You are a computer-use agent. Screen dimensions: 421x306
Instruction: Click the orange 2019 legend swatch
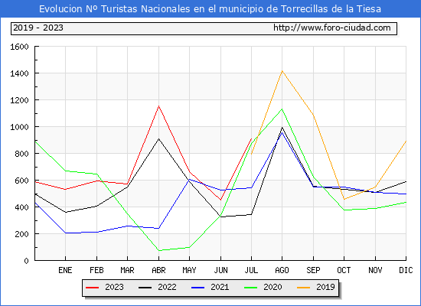tap(303, 288)
